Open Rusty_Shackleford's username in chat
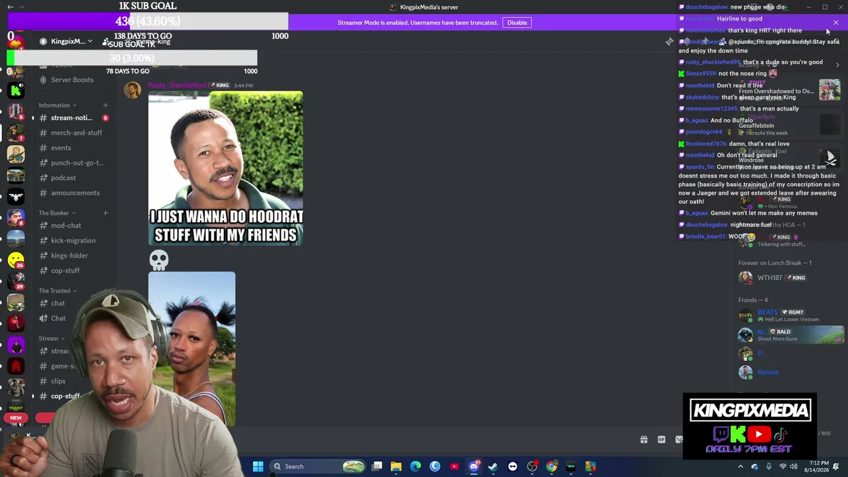The image size is (848, 477). (177, 85)
